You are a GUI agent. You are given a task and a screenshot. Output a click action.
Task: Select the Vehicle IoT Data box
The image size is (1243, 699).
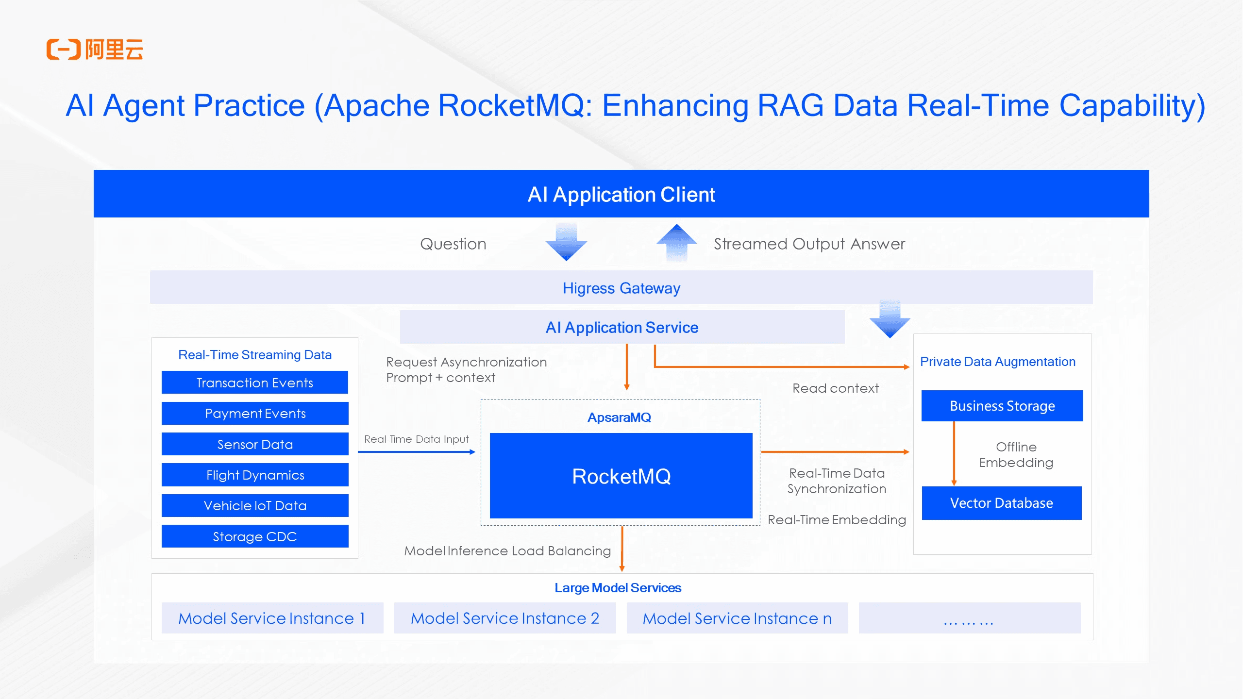click(255, 505)
